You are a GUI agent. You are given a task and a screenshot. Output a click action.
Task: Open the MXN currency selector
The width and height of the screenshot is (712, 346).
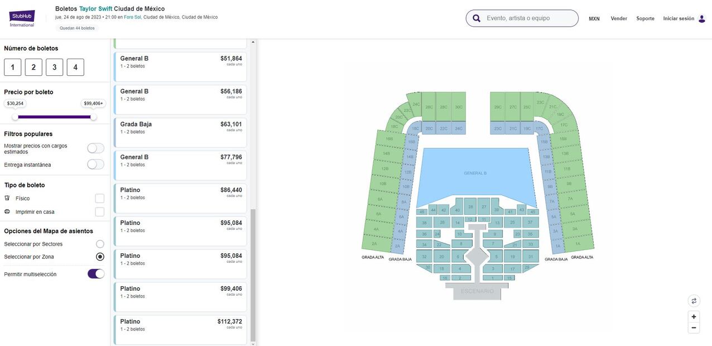point(594,18)
